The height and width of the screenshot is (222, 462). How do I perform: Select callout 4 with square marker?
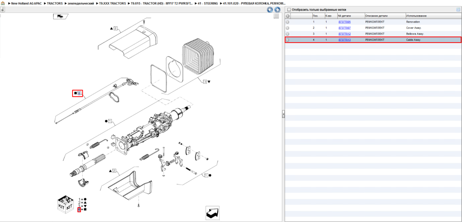tap(79, 93)
